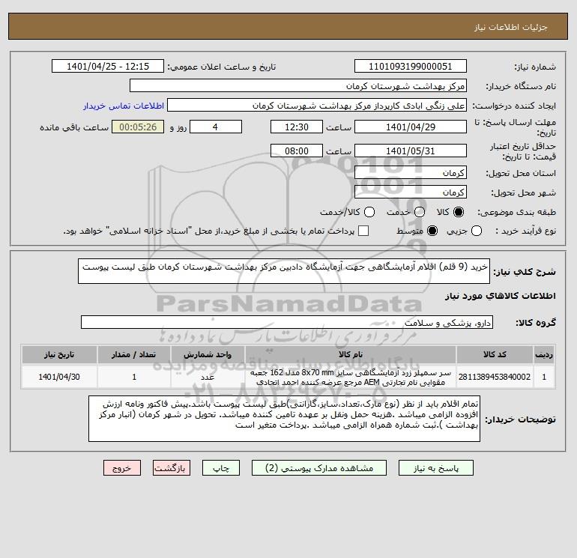The height and width of the screenshot is (558, 577).
Task: Click the remaining days field showing 4
Action: pyautogui.click(x=215, y=127)
